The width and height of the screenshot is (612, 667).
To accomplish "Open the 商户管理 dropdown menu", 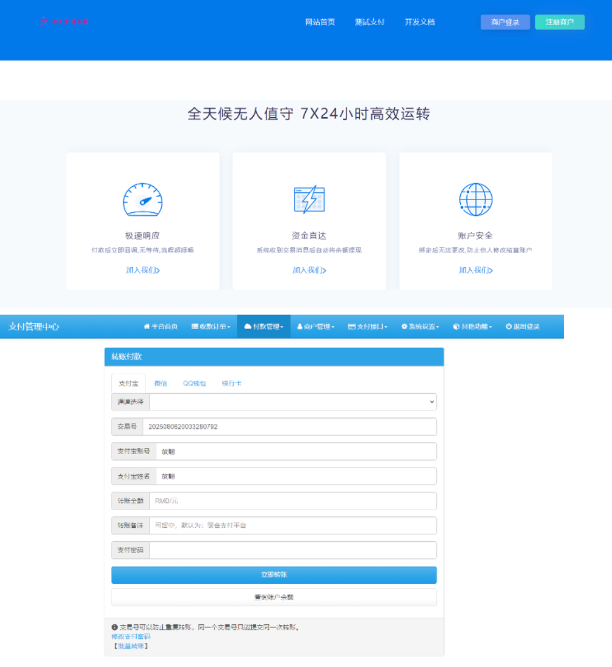I will (315, 326).
